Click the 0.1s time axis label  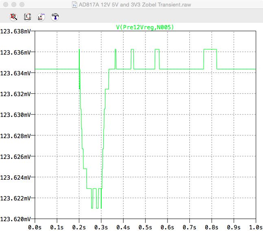(57, 227)
